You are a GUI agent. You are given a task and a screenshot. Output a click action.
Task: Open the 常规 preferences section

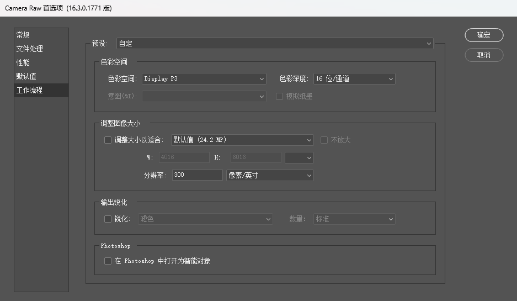[41, 35]
